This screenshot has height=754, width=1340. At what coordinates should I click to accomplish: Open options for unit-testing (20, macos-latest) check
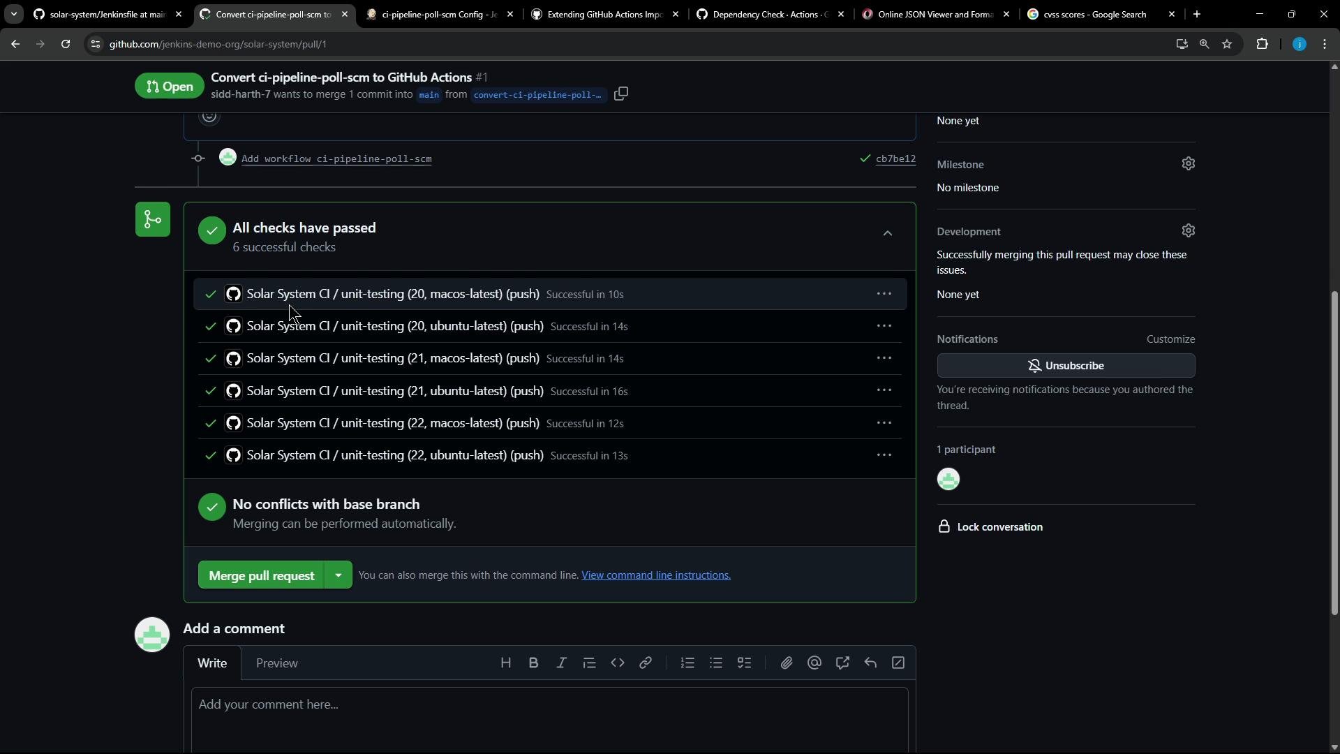(884, 294)
